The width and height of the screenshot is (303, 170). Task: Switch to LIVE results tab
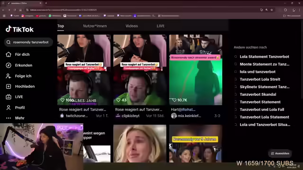point(160,26)
